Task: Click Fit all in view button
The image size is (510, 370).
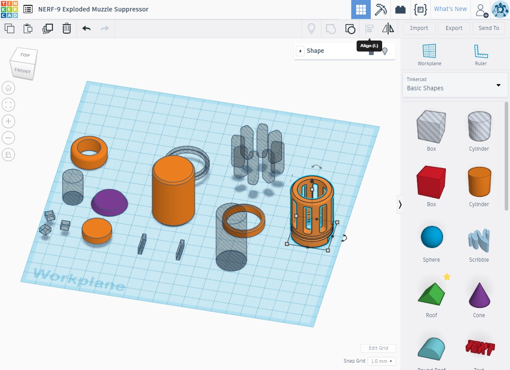Action: point(8,105)
